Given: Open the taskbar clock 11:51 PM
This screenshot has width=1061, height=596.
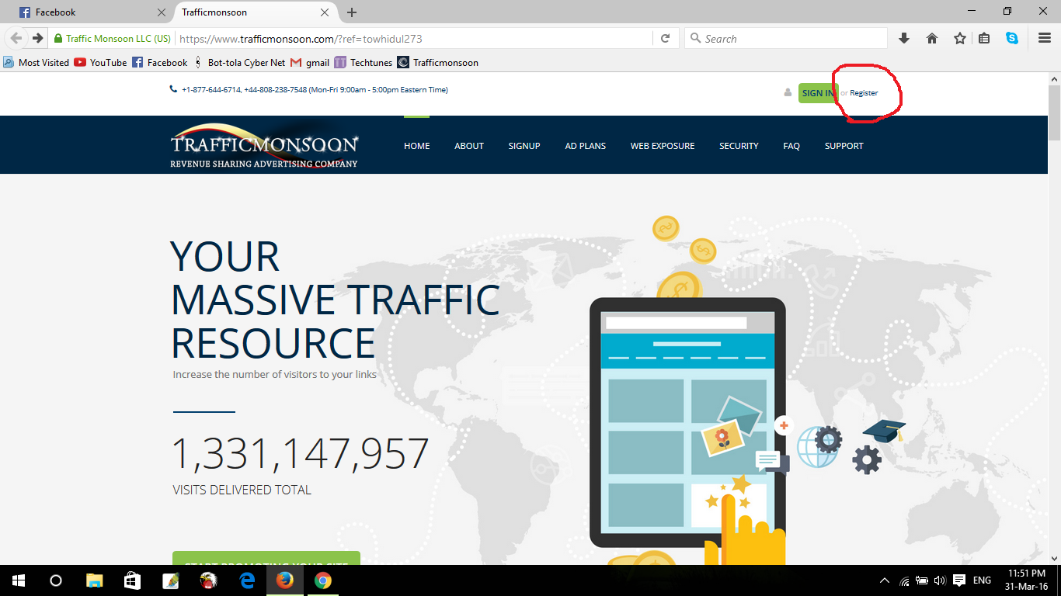Looking at the screenshot, I should coord(1027,580).
